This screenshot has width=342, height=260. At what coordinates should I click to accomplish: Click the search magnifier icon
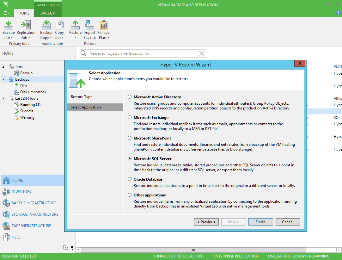pos(83,53)
